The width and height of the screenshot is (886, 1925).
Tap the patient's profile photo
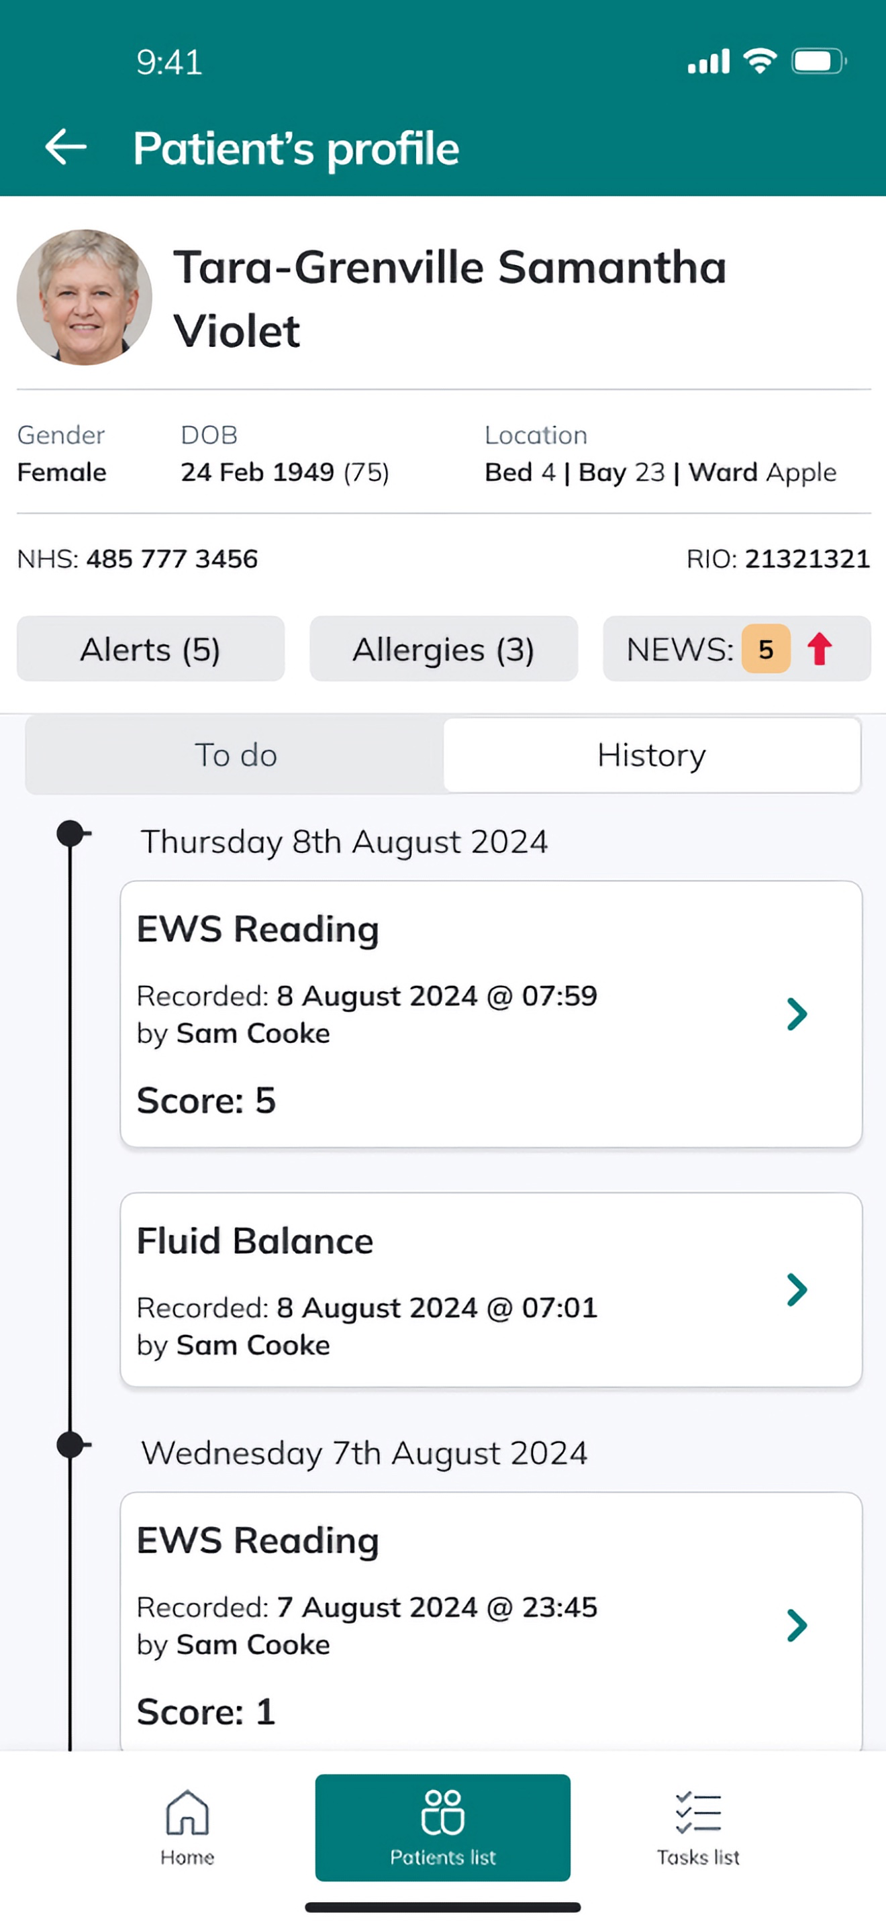click(x=85, y=297)
